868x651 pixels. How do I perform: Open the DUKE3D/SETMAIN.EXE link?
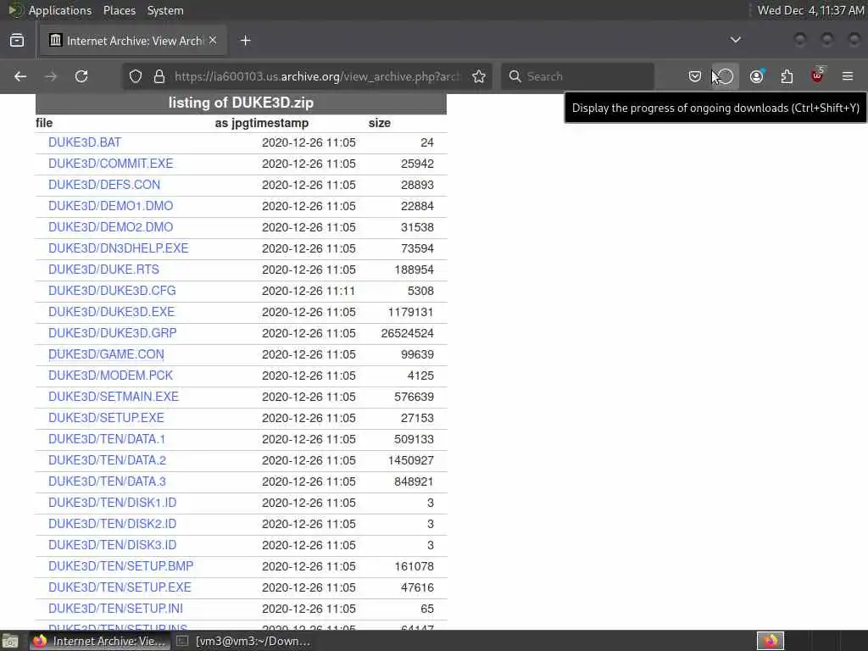(114, 397)
